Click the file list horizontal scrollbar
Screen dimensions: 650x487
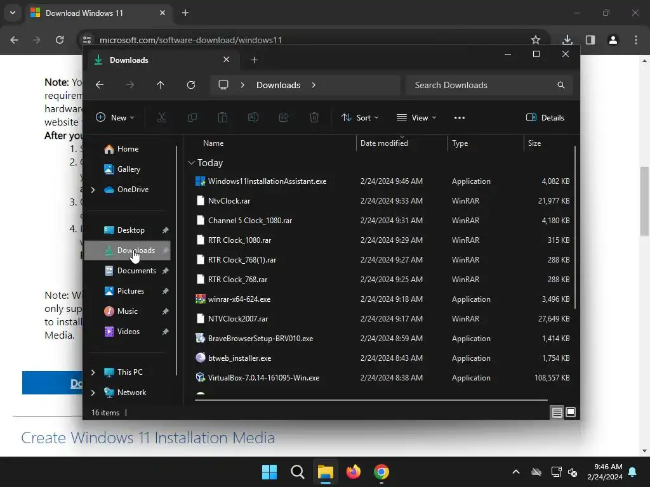tap(371, 400)
